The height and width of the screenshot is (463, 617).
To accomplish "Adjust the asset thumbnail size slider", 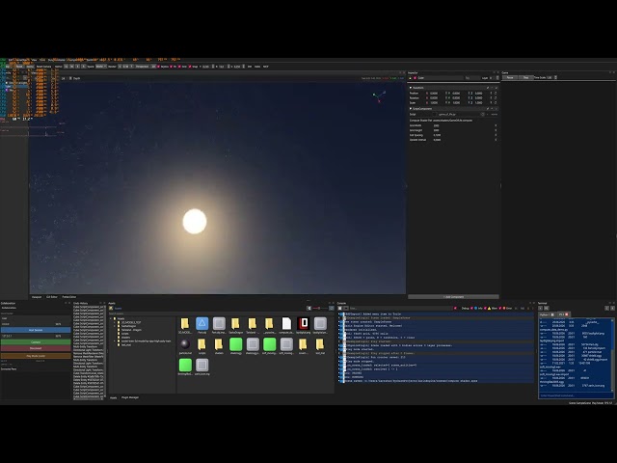I will [320, 309].
